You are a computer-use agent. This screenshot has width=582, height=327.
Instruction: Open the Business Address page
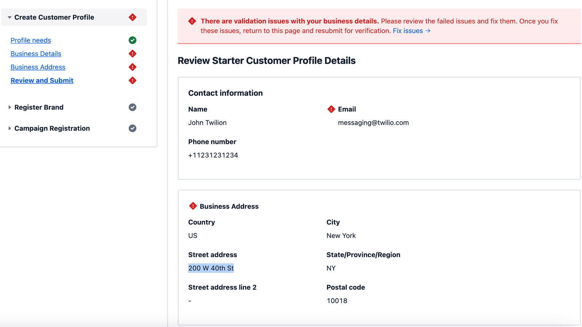tap(38, 67)
